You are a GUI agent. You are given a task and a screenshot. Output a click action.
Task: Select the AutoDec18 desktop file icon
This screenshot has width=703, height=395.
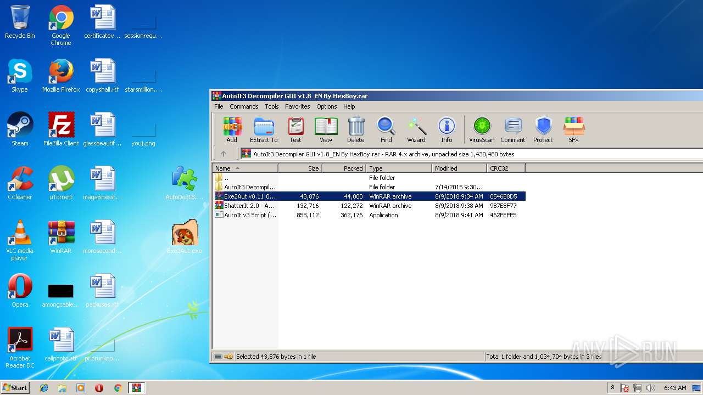pyautogui.click(x=185, y=183)
